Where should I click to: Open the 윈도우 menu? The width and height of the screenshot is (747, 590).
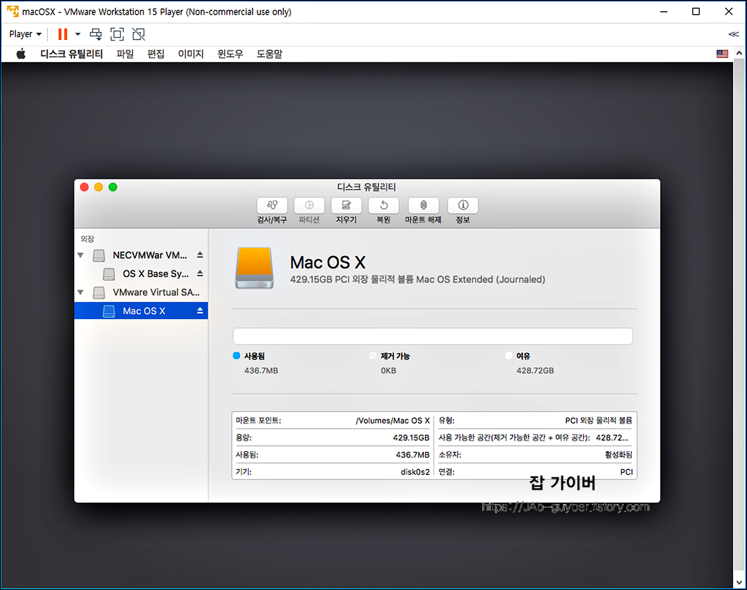[x=230, y=54]
